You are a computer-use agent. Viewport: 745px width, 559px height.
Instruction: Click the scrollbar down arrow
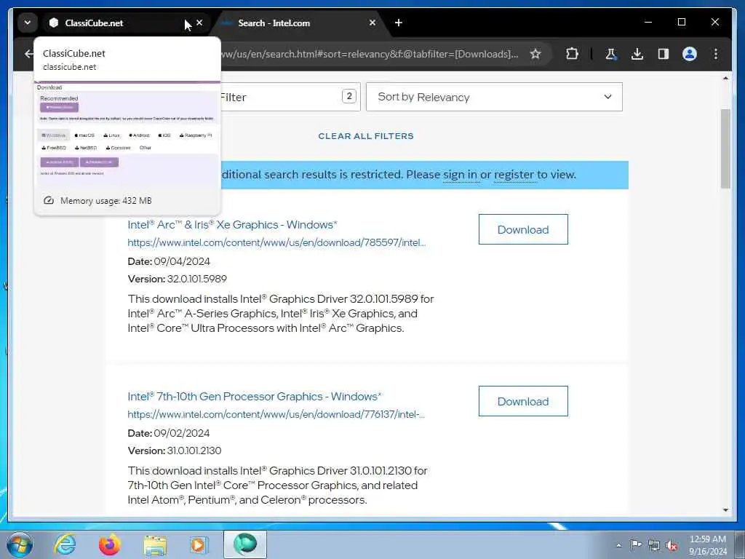pos(725,510)
